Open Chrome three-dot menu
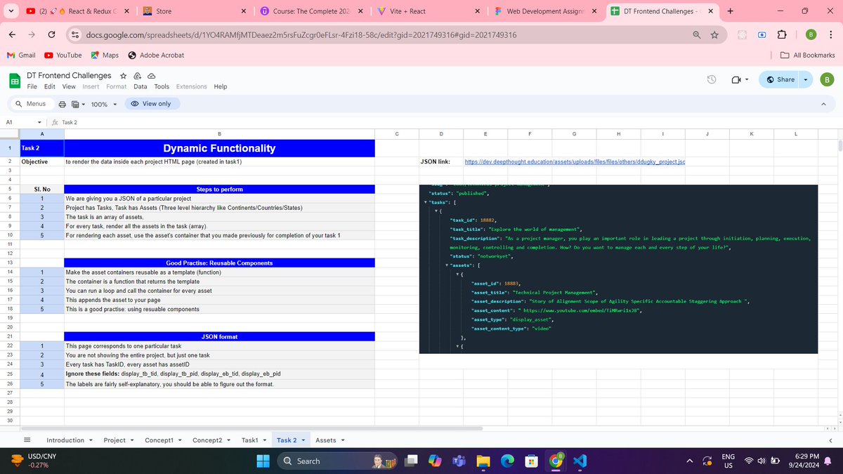 click(x=830, y=35)
